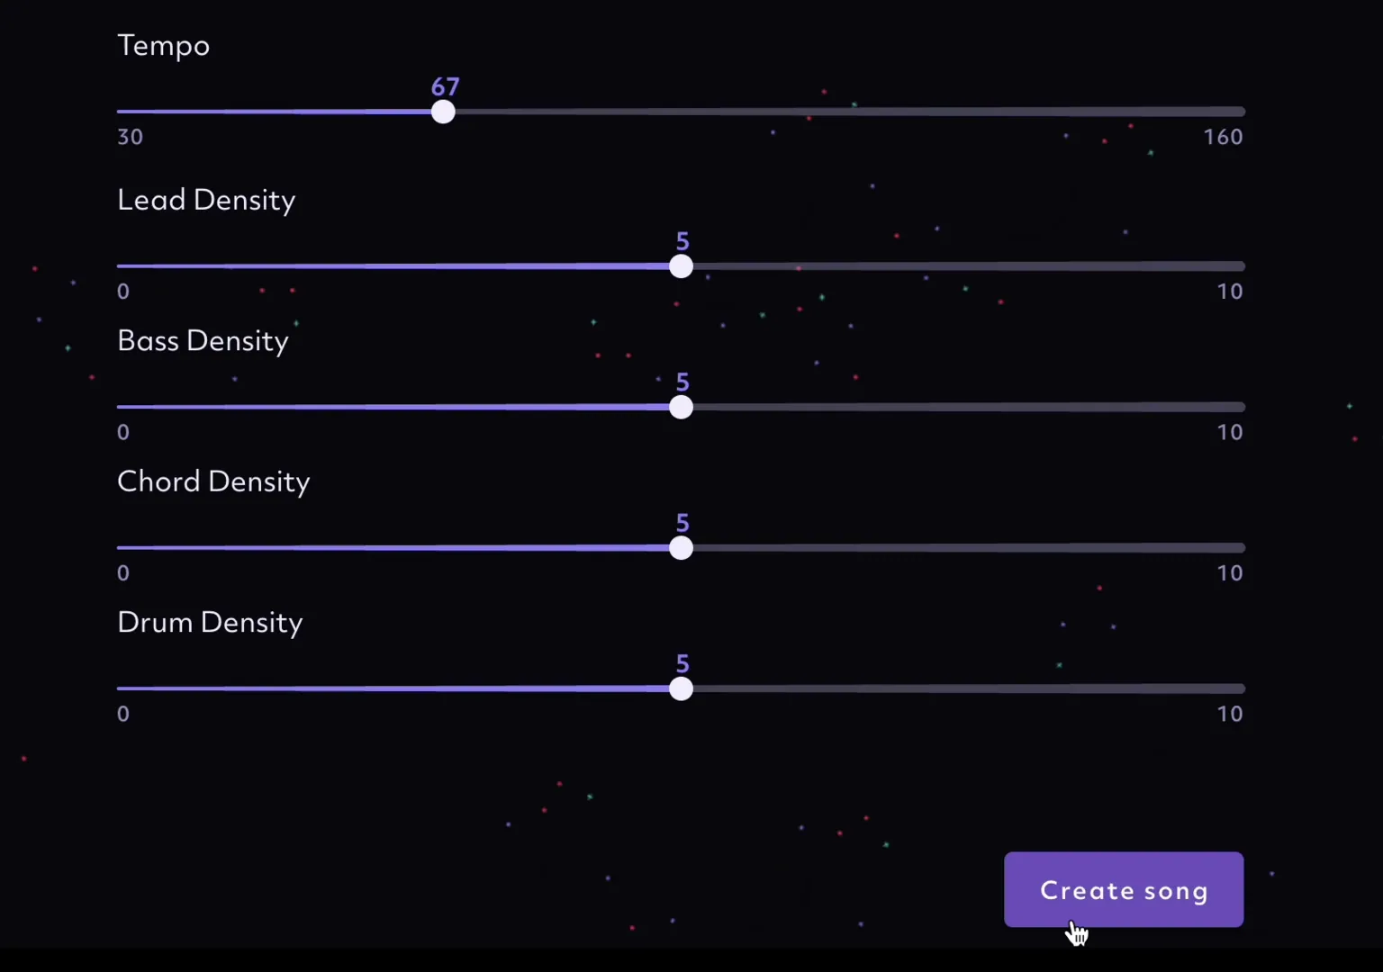Click the Lead Density slider handle
This screenshot has width=1383, height=972.
[682, 266]
